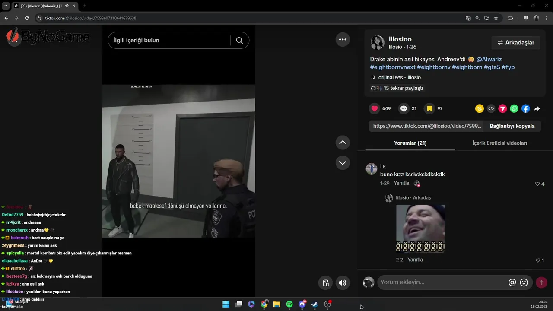Screen dimensions: 553x311
Task: Switch to Yorumlar (21) tab
Action: [x=410, y=143]
